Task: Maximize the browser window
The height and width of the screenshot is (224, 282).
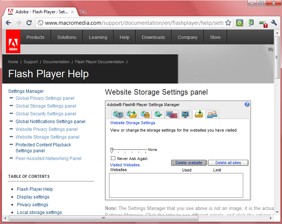Action: tap(261, 3)
